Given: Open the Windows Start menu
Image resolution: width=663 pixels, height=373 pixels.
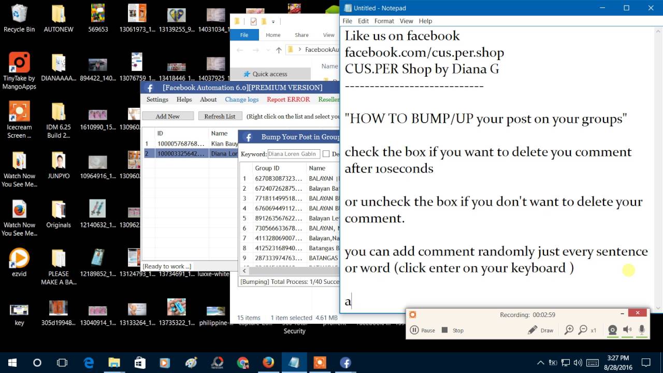Looking at the screenshot, I should pos(12,363).
